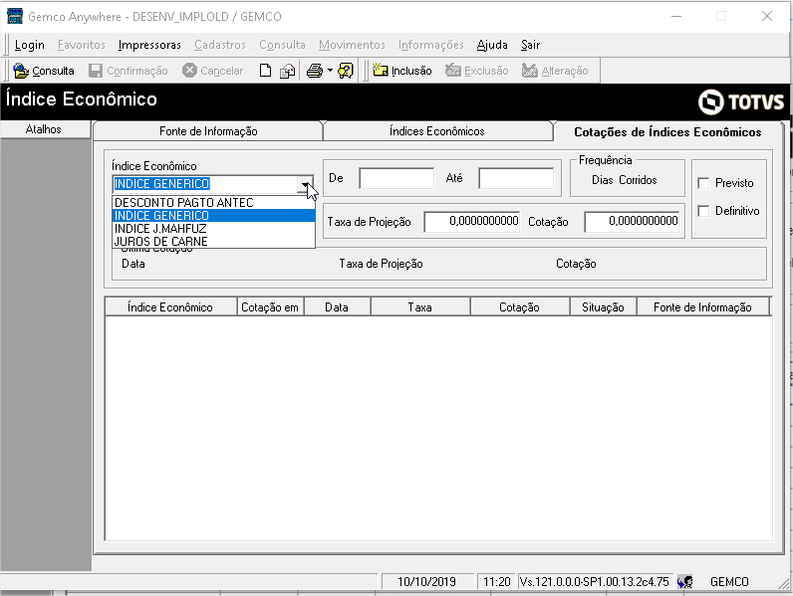
Task: Open the printer dropdown arrow
Action: tap(330, 71)
